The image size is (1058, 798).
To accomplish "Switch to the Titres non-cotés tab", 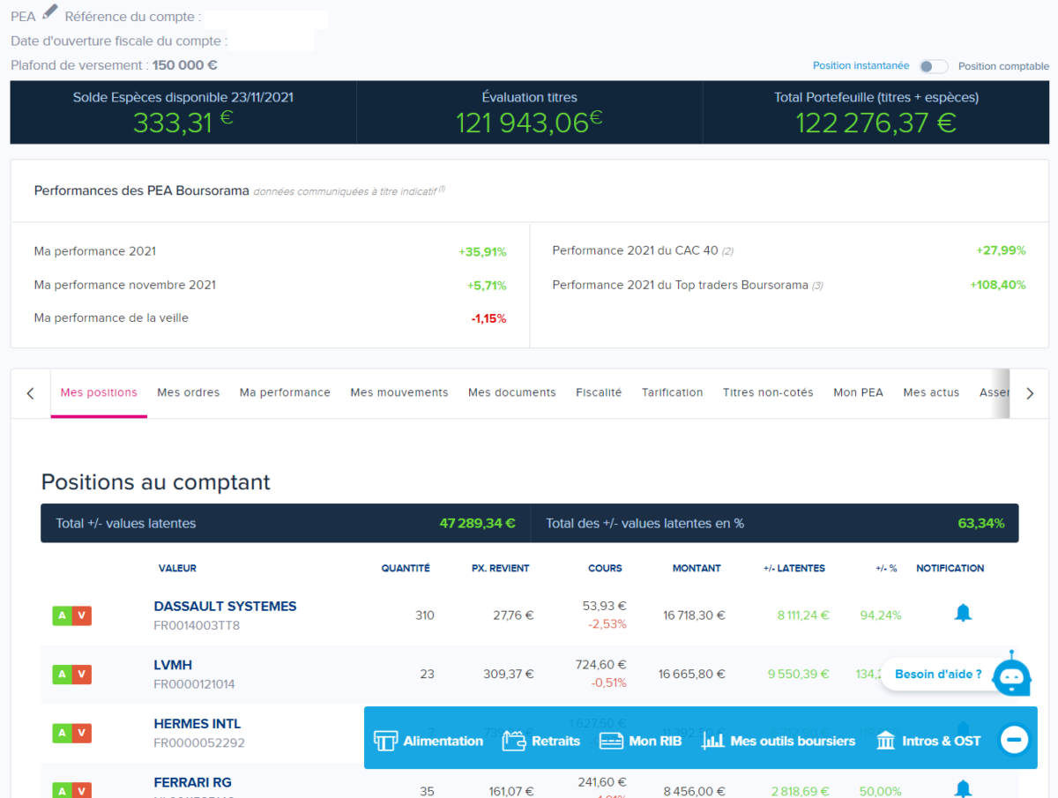I will pos(768,392).
